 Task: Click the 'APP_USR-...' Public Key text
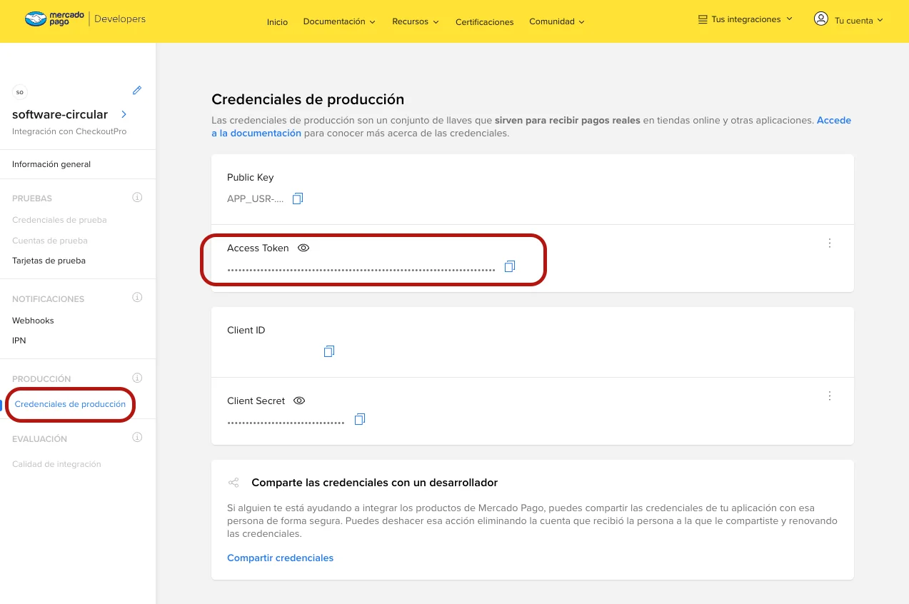256,198
